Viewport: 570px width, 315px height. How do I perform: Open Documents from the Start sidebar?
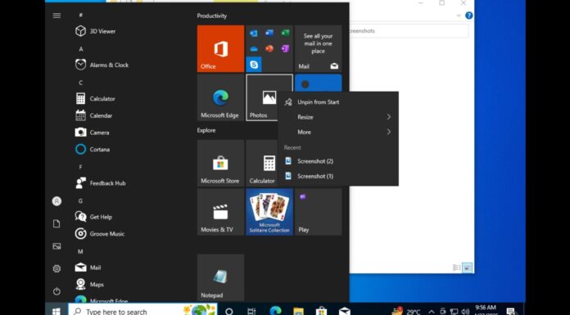(57, 223)
